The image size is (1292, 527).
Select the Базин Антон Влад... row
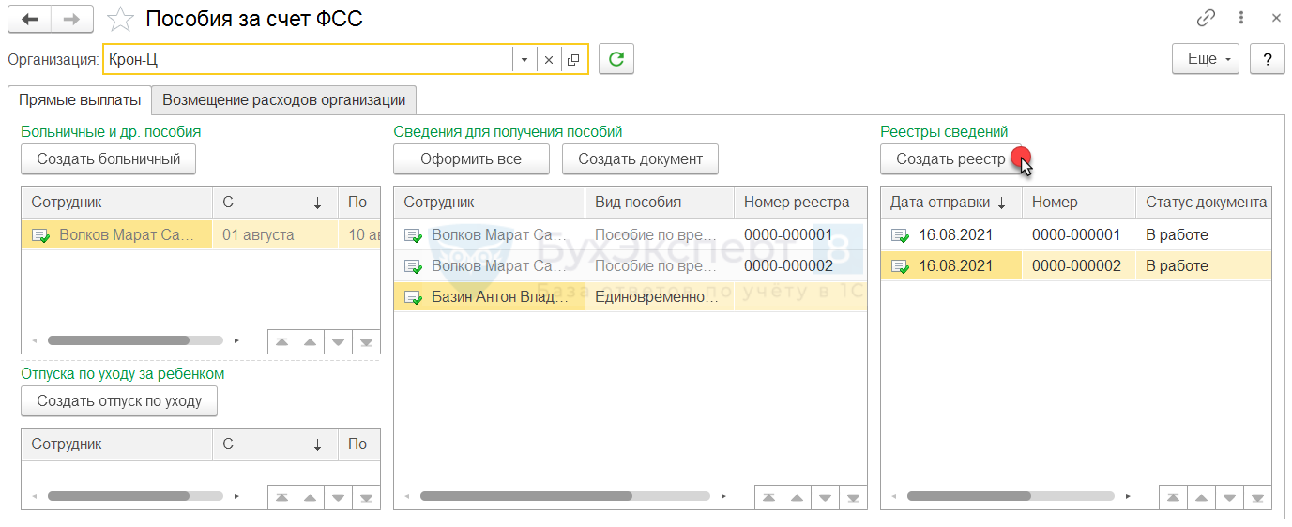pos(499,297)
